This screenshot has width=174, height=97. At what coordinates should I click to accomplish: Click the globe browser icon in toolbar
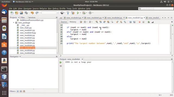tap(62, 13)
